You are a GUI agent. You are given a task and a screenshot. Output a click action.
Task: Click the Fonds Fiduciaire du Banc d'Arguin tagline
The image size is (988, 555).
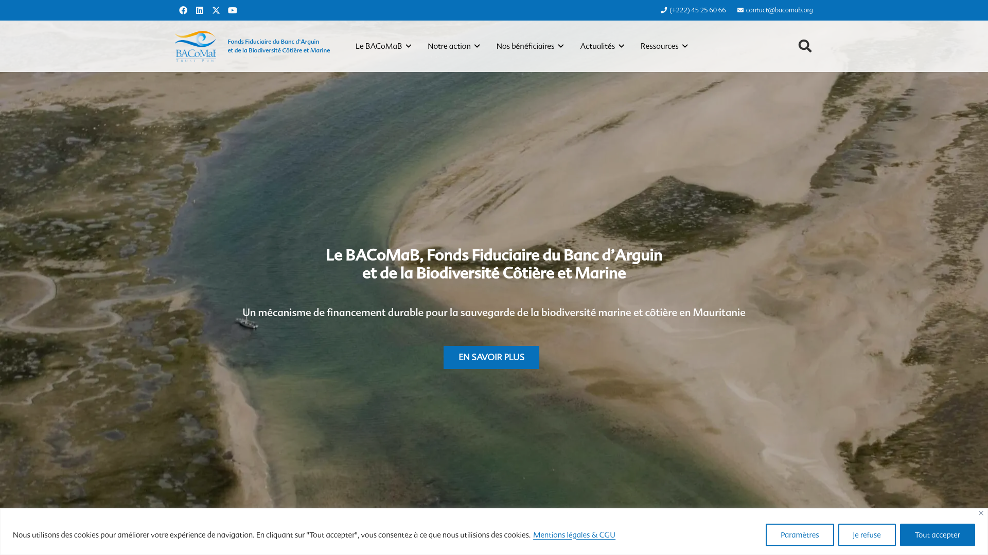(x=279, y=46)
